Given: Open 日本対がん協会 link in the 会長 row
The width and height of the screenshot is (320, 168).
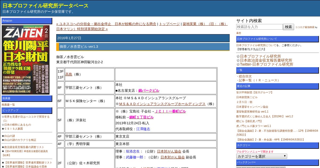Looking at the screenshot, I should click(169, 151).
